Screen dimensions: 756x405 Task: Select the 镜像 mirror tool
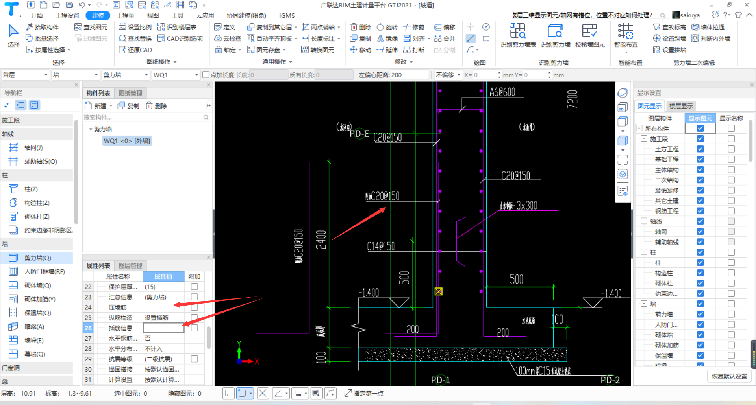tap(387, 39)
